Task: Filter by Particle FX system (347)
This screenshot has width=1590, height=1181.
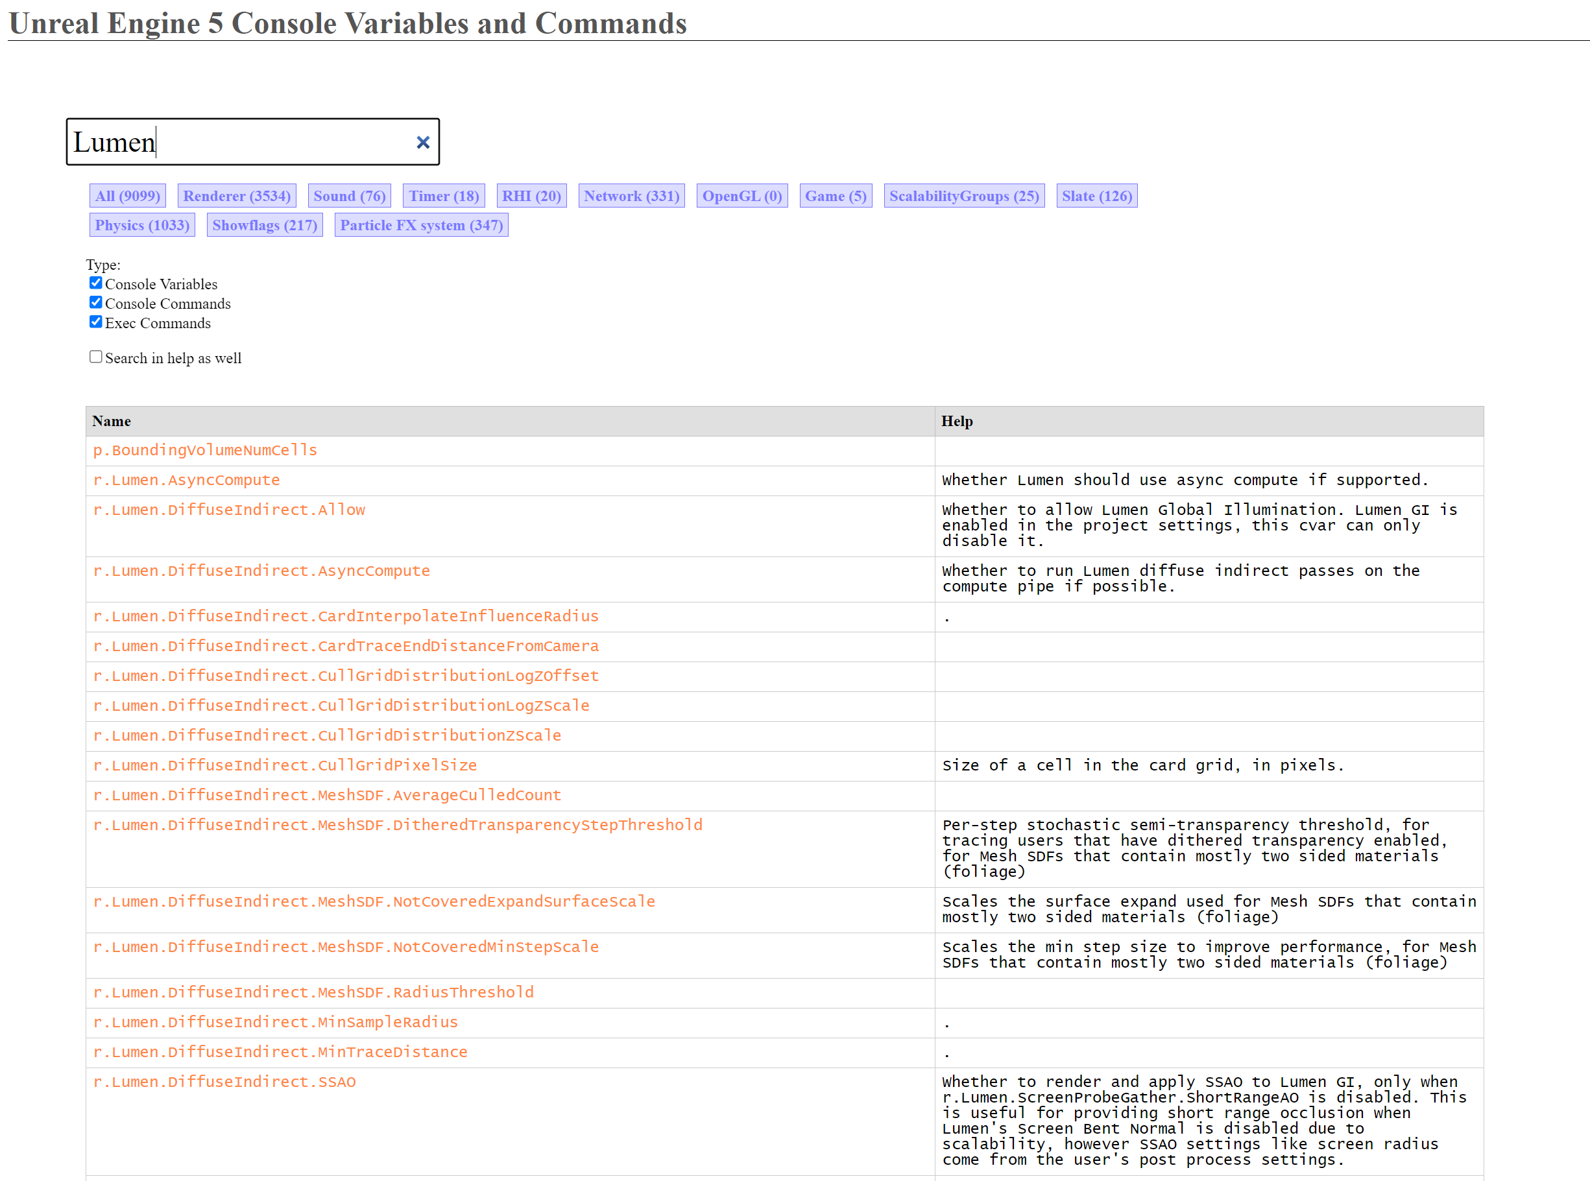Action: [x=421, y=225]
